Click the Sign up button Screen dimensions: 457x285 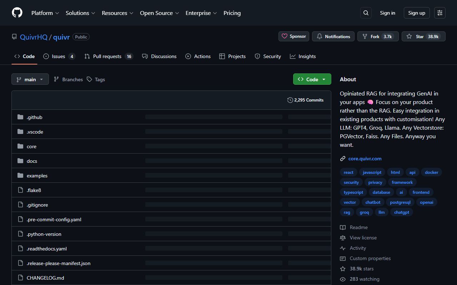pyautogui.click(x=416, y=12)
